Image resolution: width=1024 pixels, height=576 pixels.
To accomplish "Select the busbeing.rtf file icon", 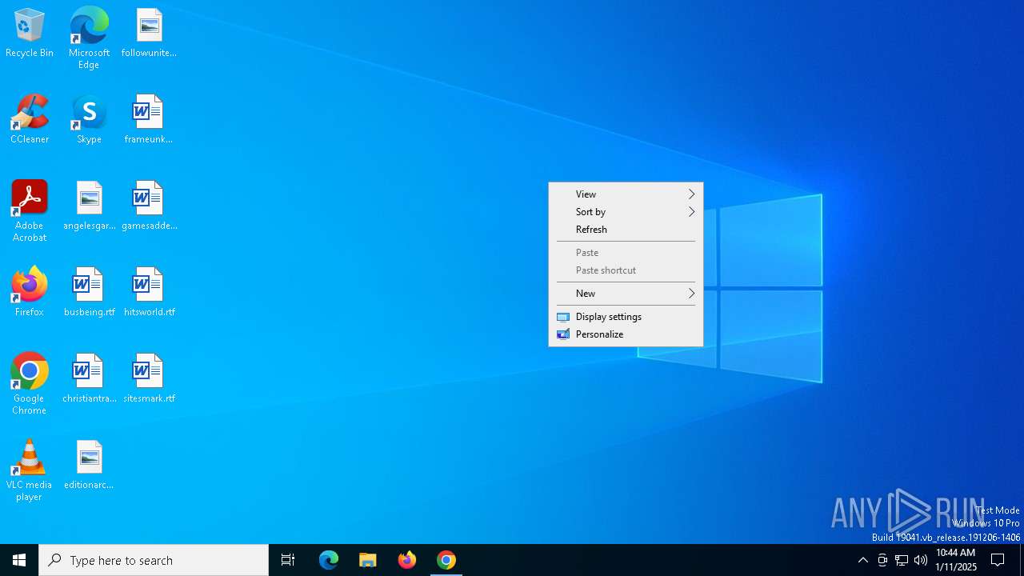I will point(89,293).
